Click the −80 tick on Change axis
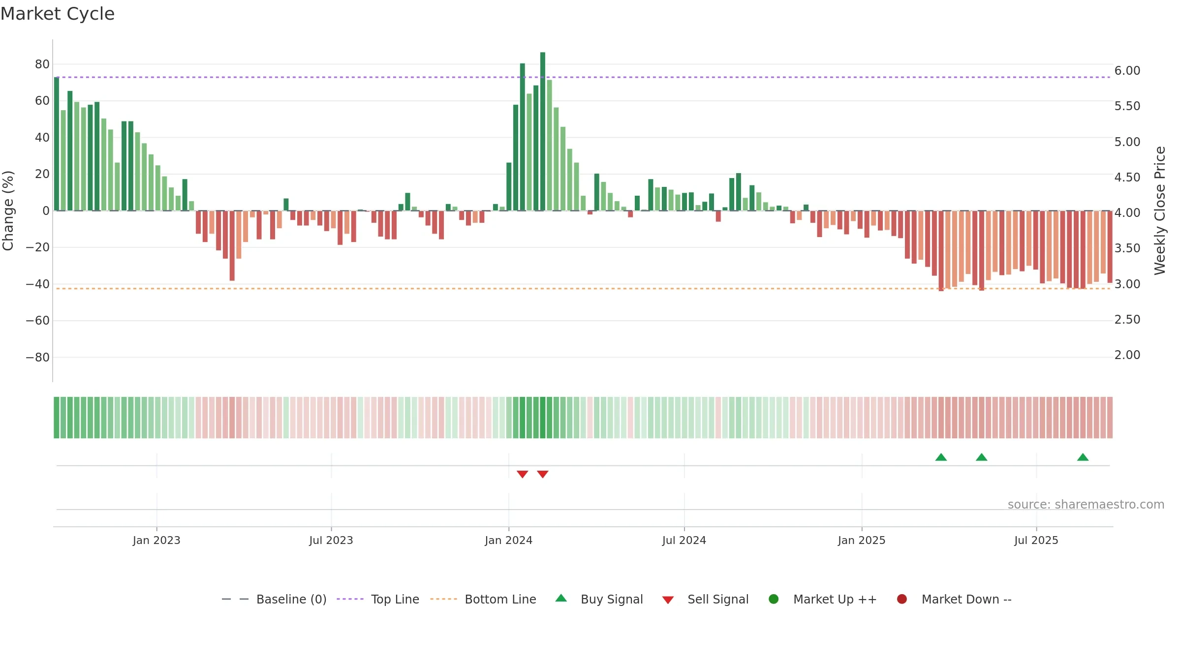1181x664 pixels. click(37, 357)
